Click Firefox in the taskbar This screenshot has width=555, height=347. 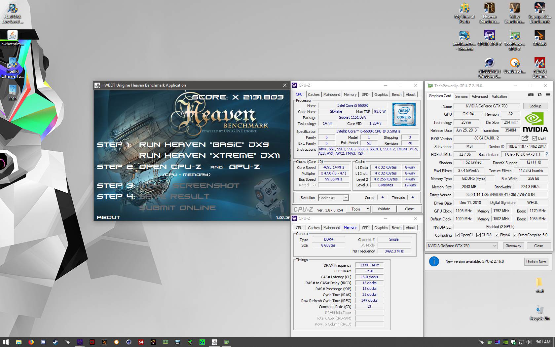31,342
